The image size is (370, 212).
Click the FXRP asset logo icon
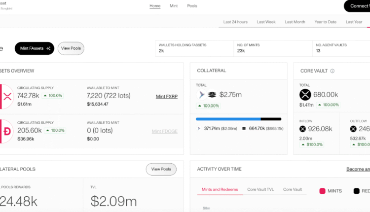[7, 93]
